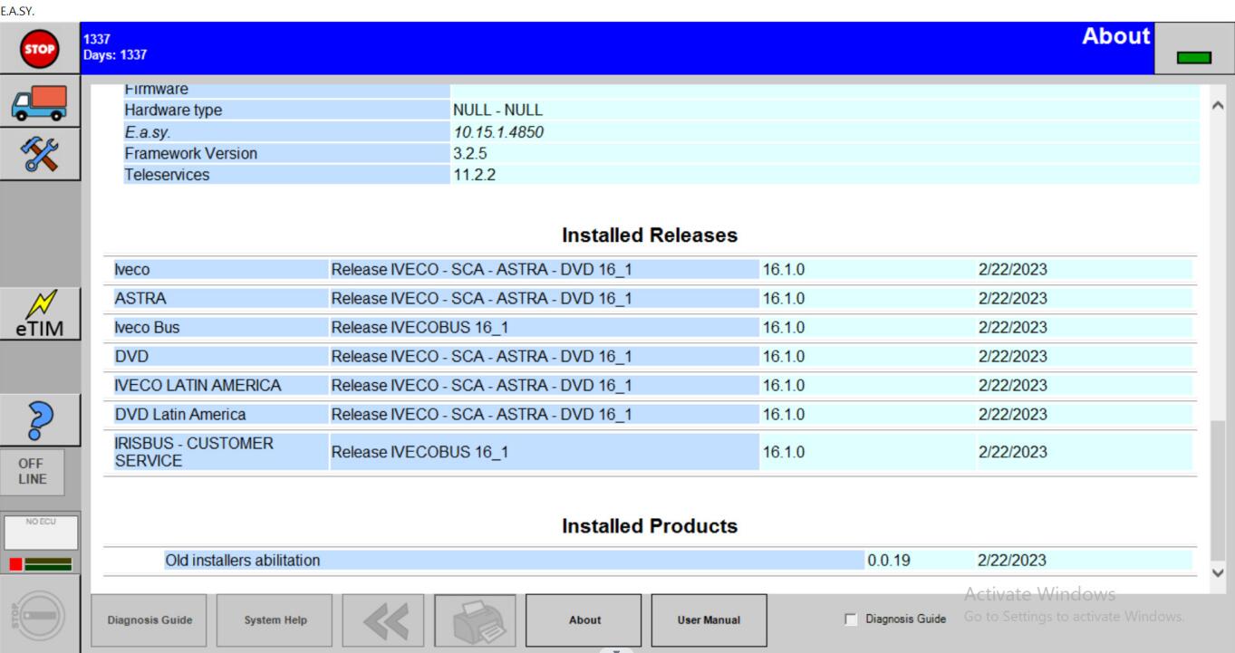Screen dimensions: 1235x653
Task: Click the 0.0.19 product version
Action: [x=888, y=561]
